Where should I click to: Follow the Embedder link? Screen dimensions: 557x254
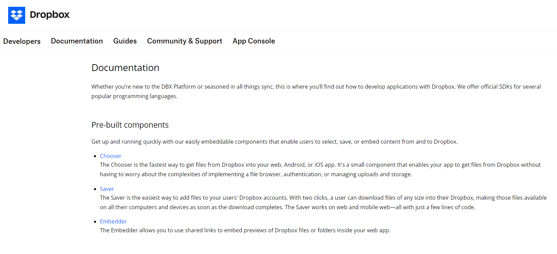coord(113,221)
